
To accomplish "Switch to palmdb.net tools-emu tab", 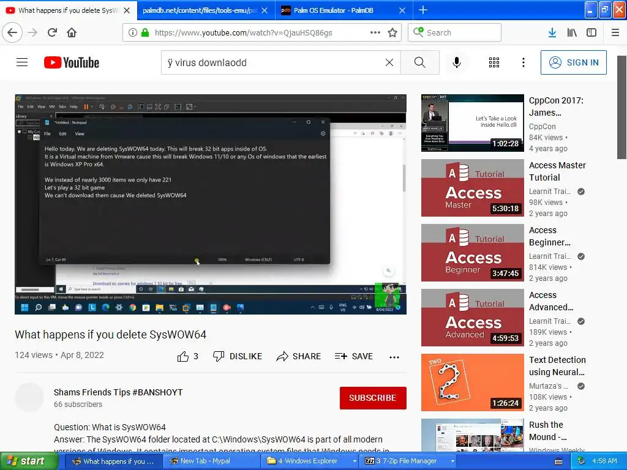I will click(200, 10).
